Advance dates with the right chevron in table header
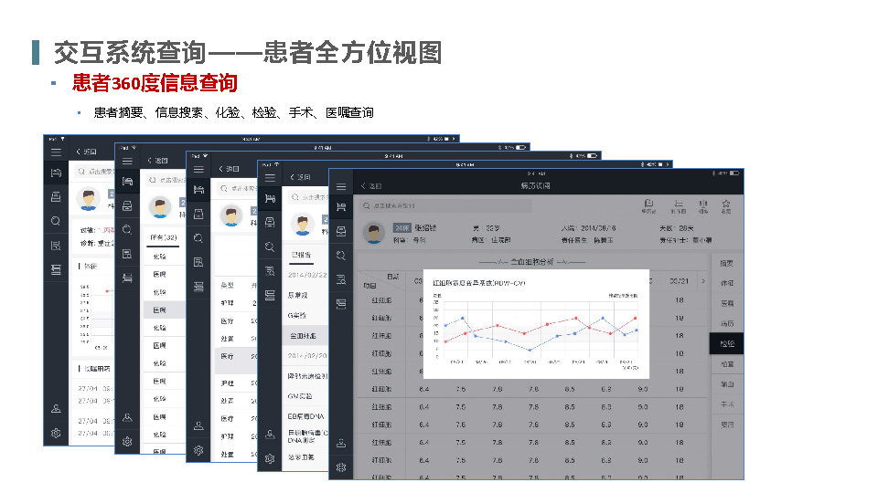The height and width of the screenshot is (493, 878). pos(703,281)
